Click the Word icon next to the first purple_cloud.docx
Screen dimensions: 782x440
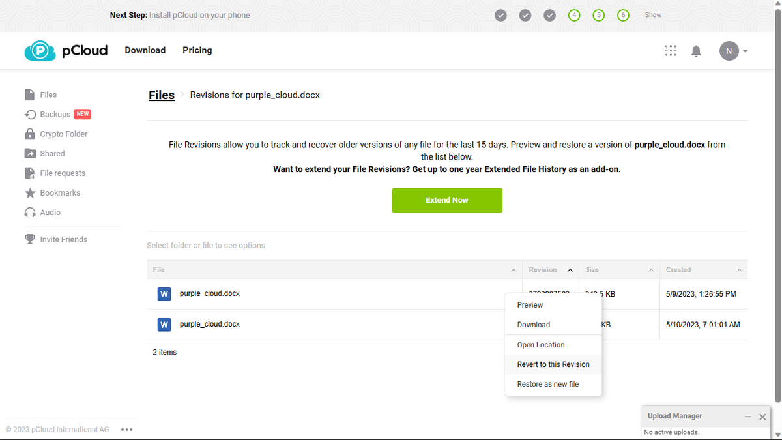coord(164,293)
